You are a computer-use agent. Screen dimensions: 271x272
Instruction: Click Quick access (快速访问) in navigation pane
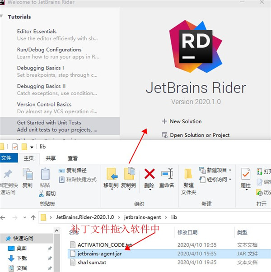click(23, 238)
